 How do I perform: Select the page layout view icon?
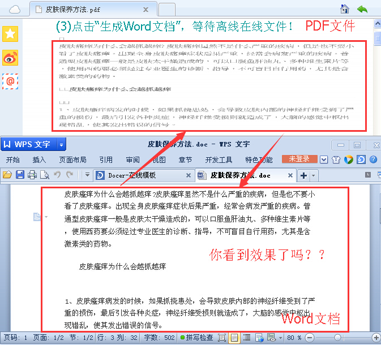[234, 338]
